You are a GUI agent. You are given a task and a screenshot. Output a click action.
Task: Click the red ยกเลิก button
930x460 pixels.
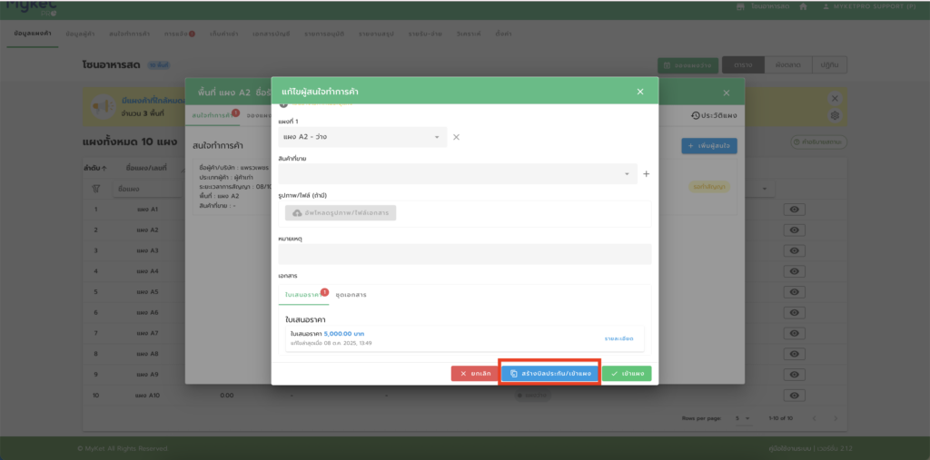click(x=475, y=373)
